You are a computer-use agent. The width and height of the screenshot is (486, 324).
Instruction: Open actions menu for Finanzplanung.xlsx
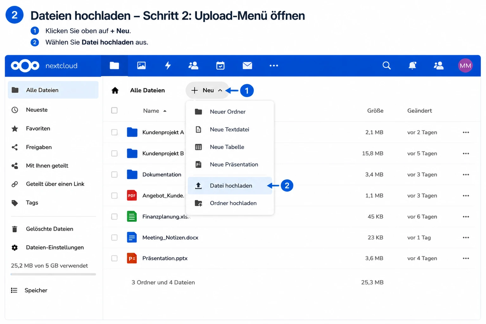coord(466,217)
